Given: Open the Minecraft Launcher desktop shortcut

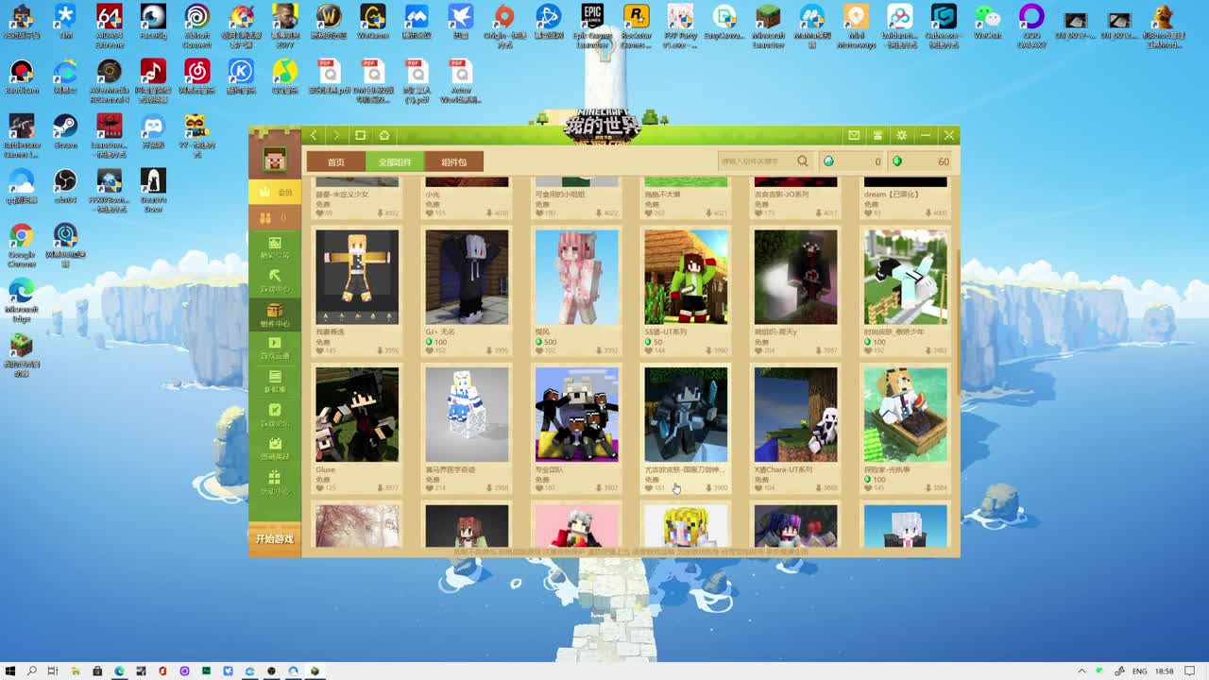Looking at the screenshot, I should 768,25.
